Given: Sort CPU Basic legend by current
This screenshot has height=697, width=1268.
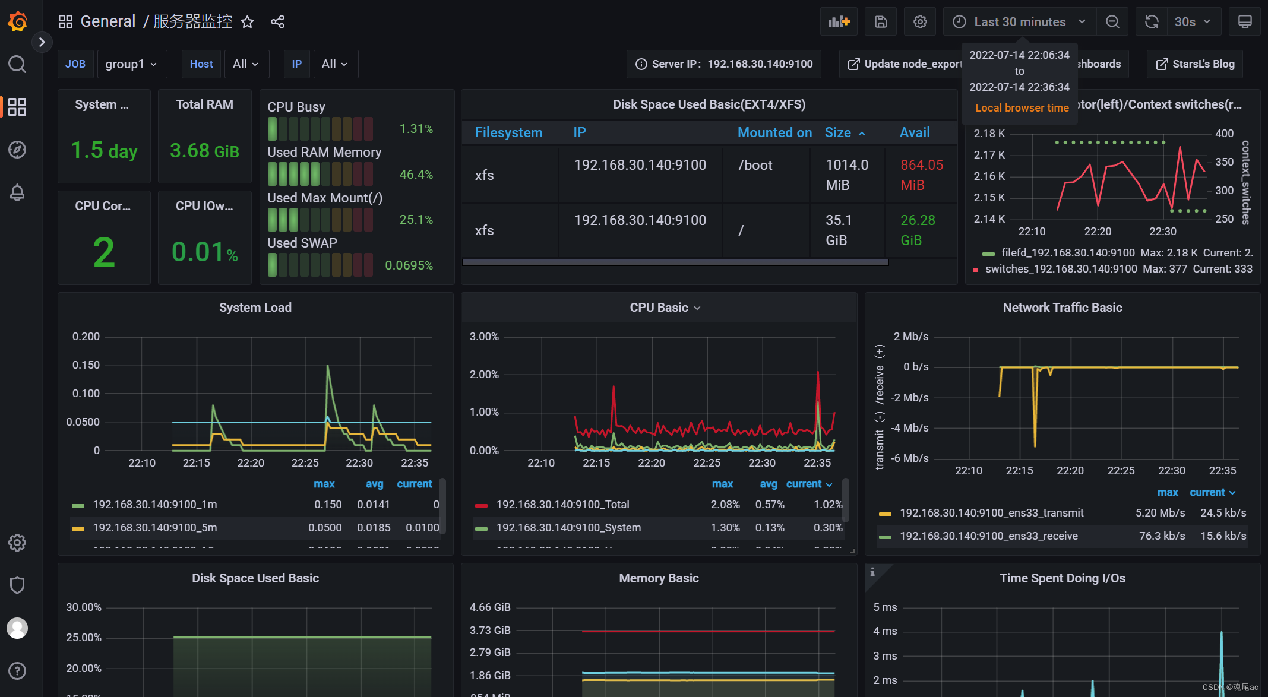Looking at the screenshot, I should coord(809,484).
